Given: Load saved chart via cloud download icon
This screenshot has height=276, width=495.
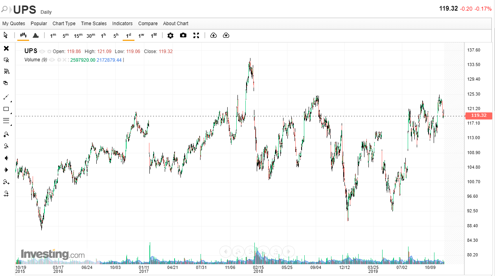Looking at the screenshot, I should (213, 35).
